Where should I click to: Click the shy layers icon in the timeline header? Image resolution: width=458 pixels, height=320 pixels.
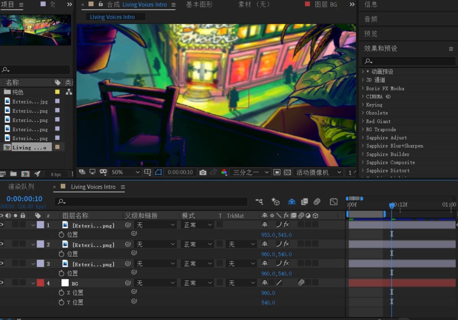coord(292,201)
